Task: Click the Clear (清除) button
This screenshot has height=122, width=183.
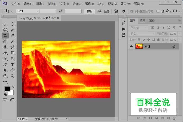Action: [x=89, y=11]
